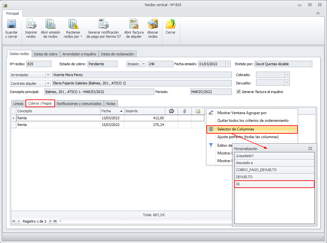Click the Cerrar folder icon
The image size is (327, 243).
[171, 24]
